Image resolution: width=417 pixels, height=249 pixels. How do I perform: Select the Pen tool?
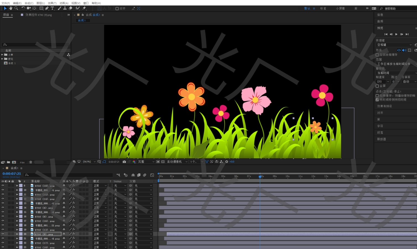click(47, 8)
